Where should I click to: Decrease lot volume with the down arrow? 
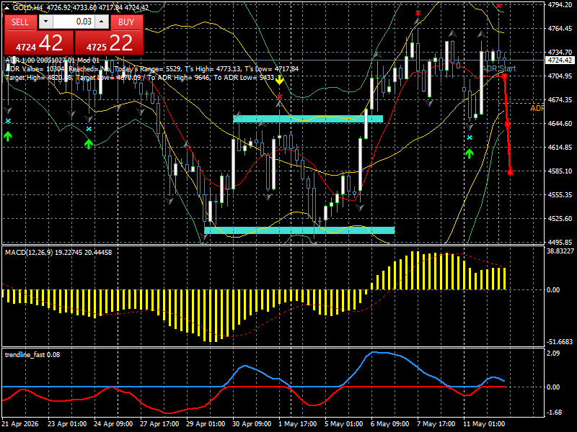45,22
